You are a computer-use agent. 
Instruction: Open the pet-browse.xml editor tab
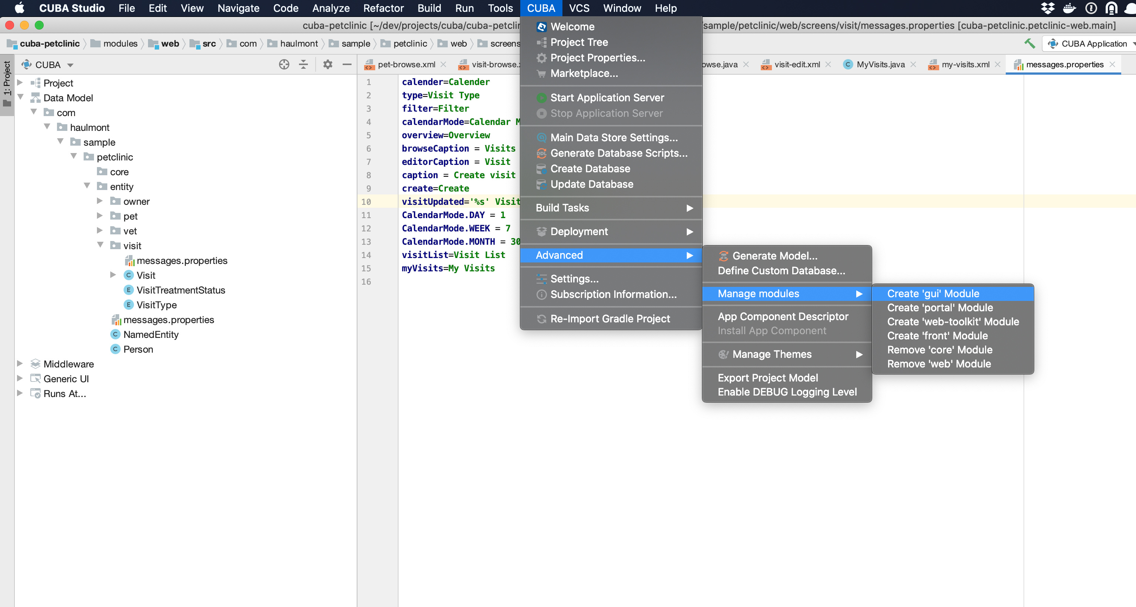406,65
